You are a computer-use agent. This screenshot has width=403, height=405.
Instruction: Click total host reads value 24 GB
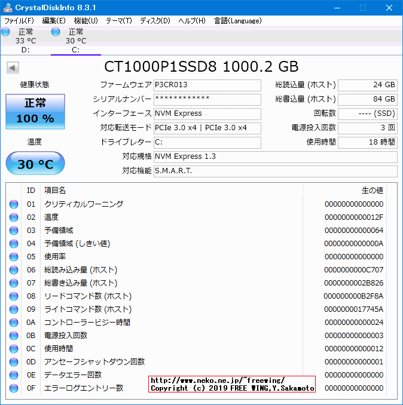pyautogui.click(x=368, y=85)
